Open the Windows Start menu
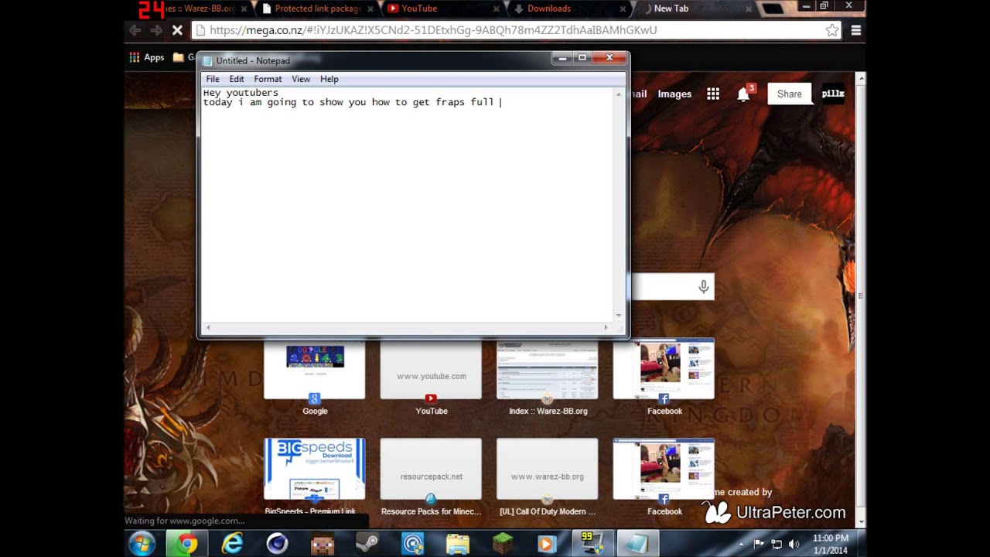990x557 pixels. 142,544
